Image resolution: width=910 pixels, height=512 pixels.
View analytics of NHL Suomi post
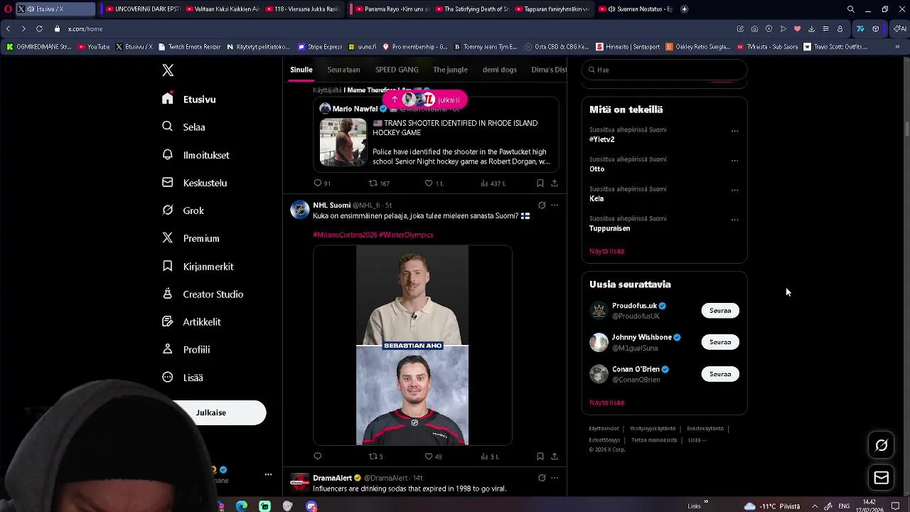coord(490,457)
